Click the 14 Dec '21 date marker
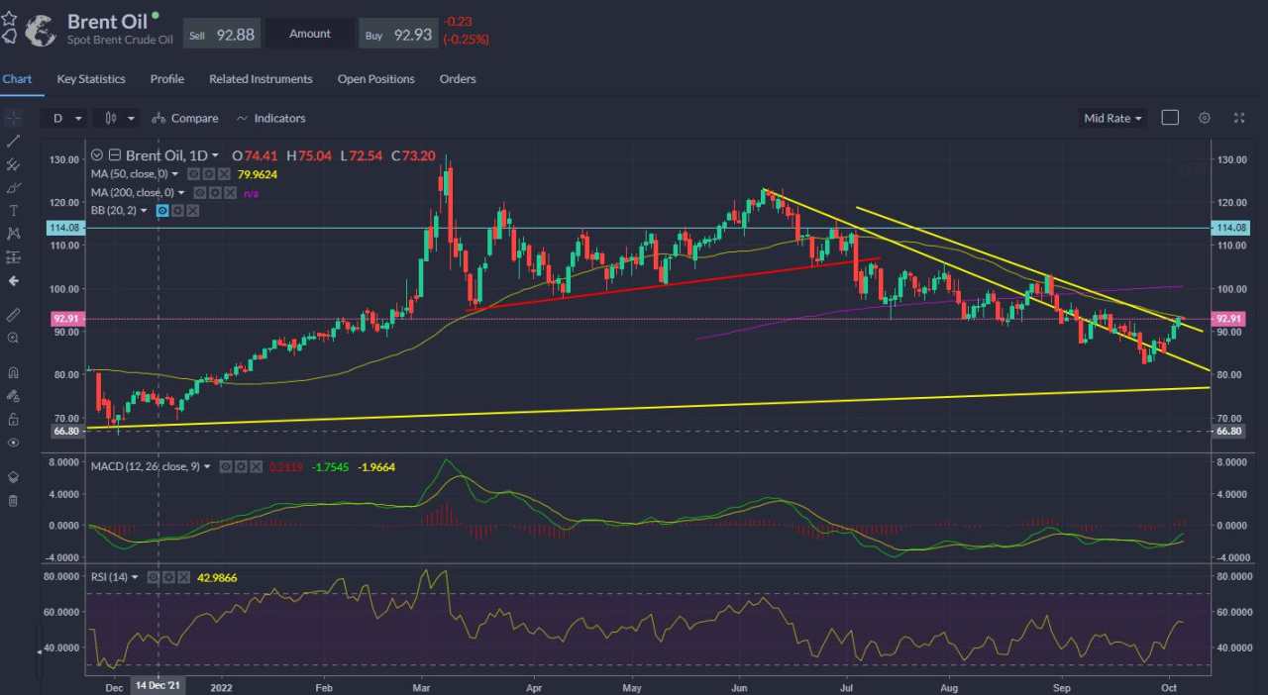The height and width of the screenshot is (695, 1268). pos(158,685)
